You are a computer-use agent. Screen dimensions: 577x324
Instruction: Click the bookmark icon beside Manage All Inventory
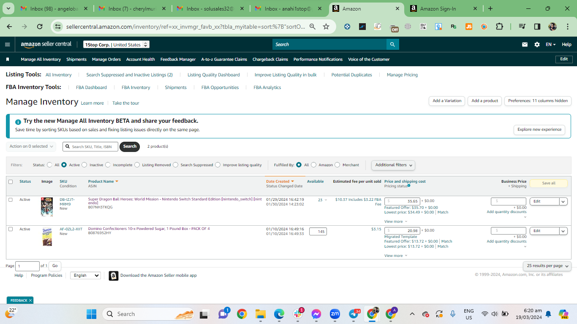click(7, 59)
